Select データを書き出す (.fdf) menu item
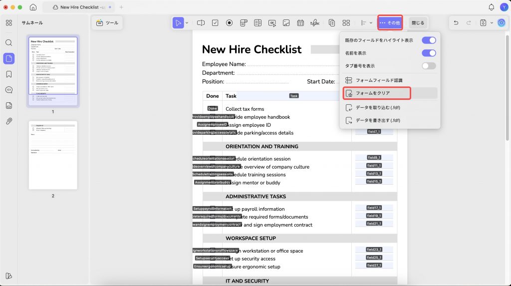This screenshot has width=511, height=286. (x=390, y=120)
